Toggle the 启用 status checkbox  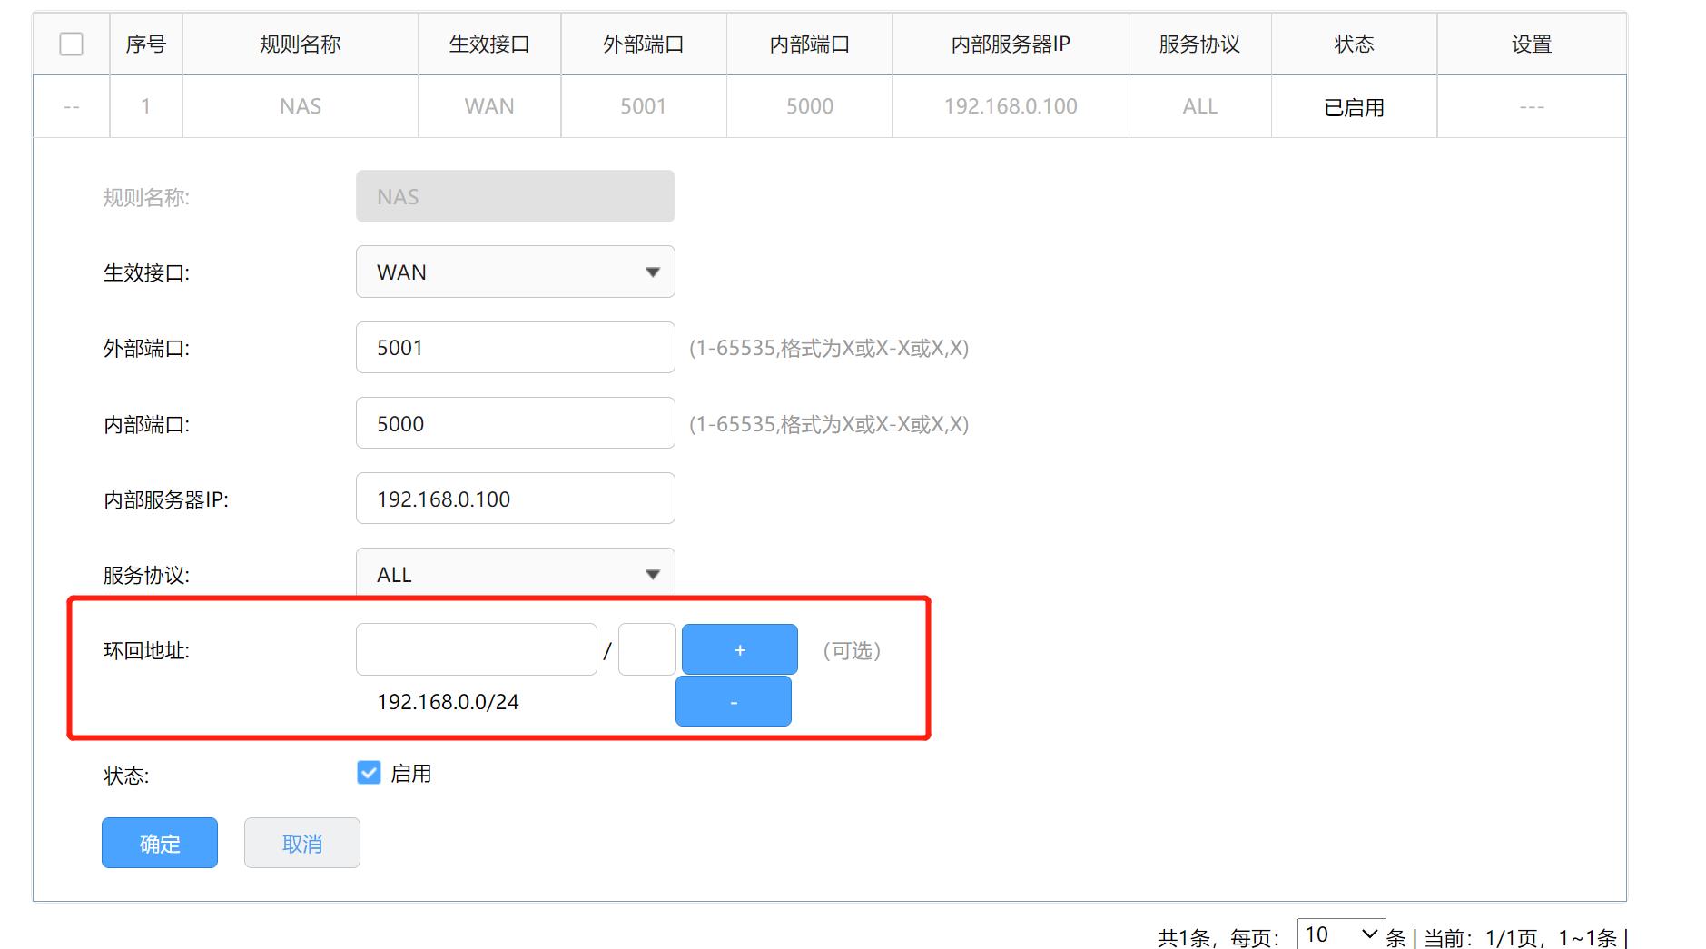(368, 773)
